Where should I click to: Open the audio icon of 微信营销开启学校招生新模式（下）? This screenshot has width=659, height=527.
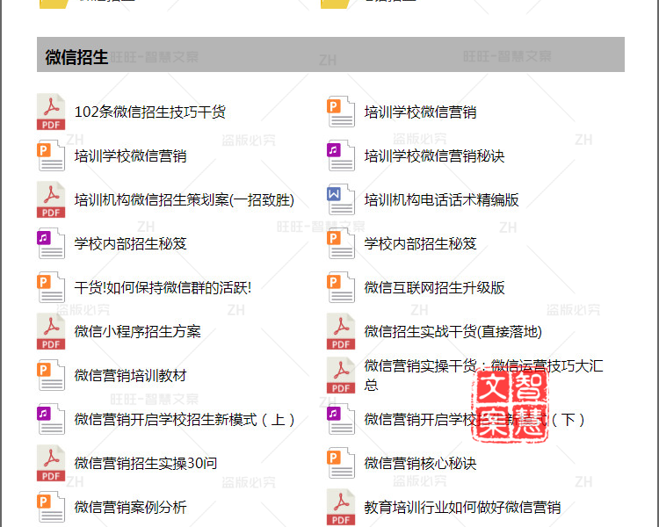pos(341,419)
